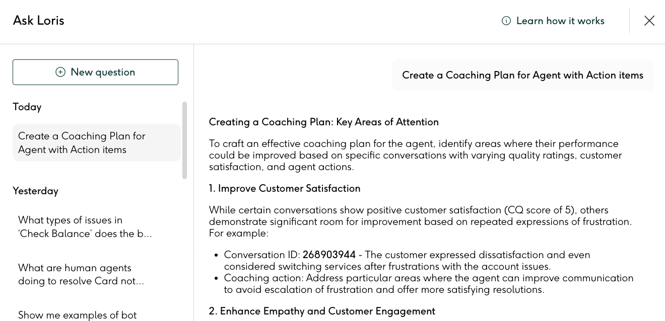Open the 'Show me examples of bot' conversation

77,314
